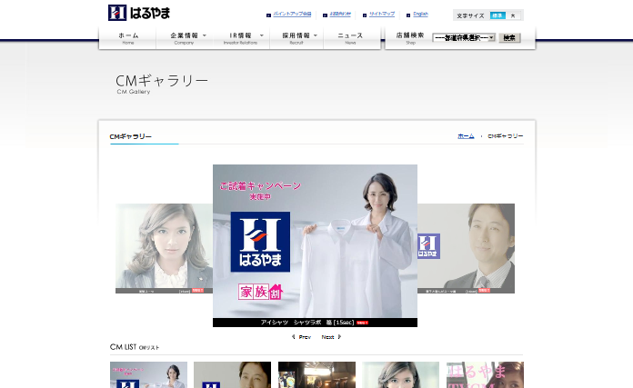
Task: Open first CM LIST thumbnail with white shirt
Action: 148,374
